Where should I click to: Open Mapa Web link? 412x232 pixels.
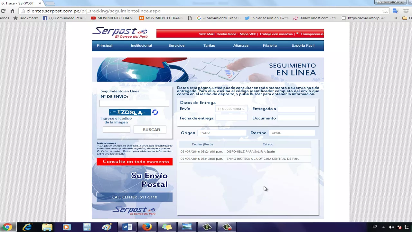click(248, 34)
